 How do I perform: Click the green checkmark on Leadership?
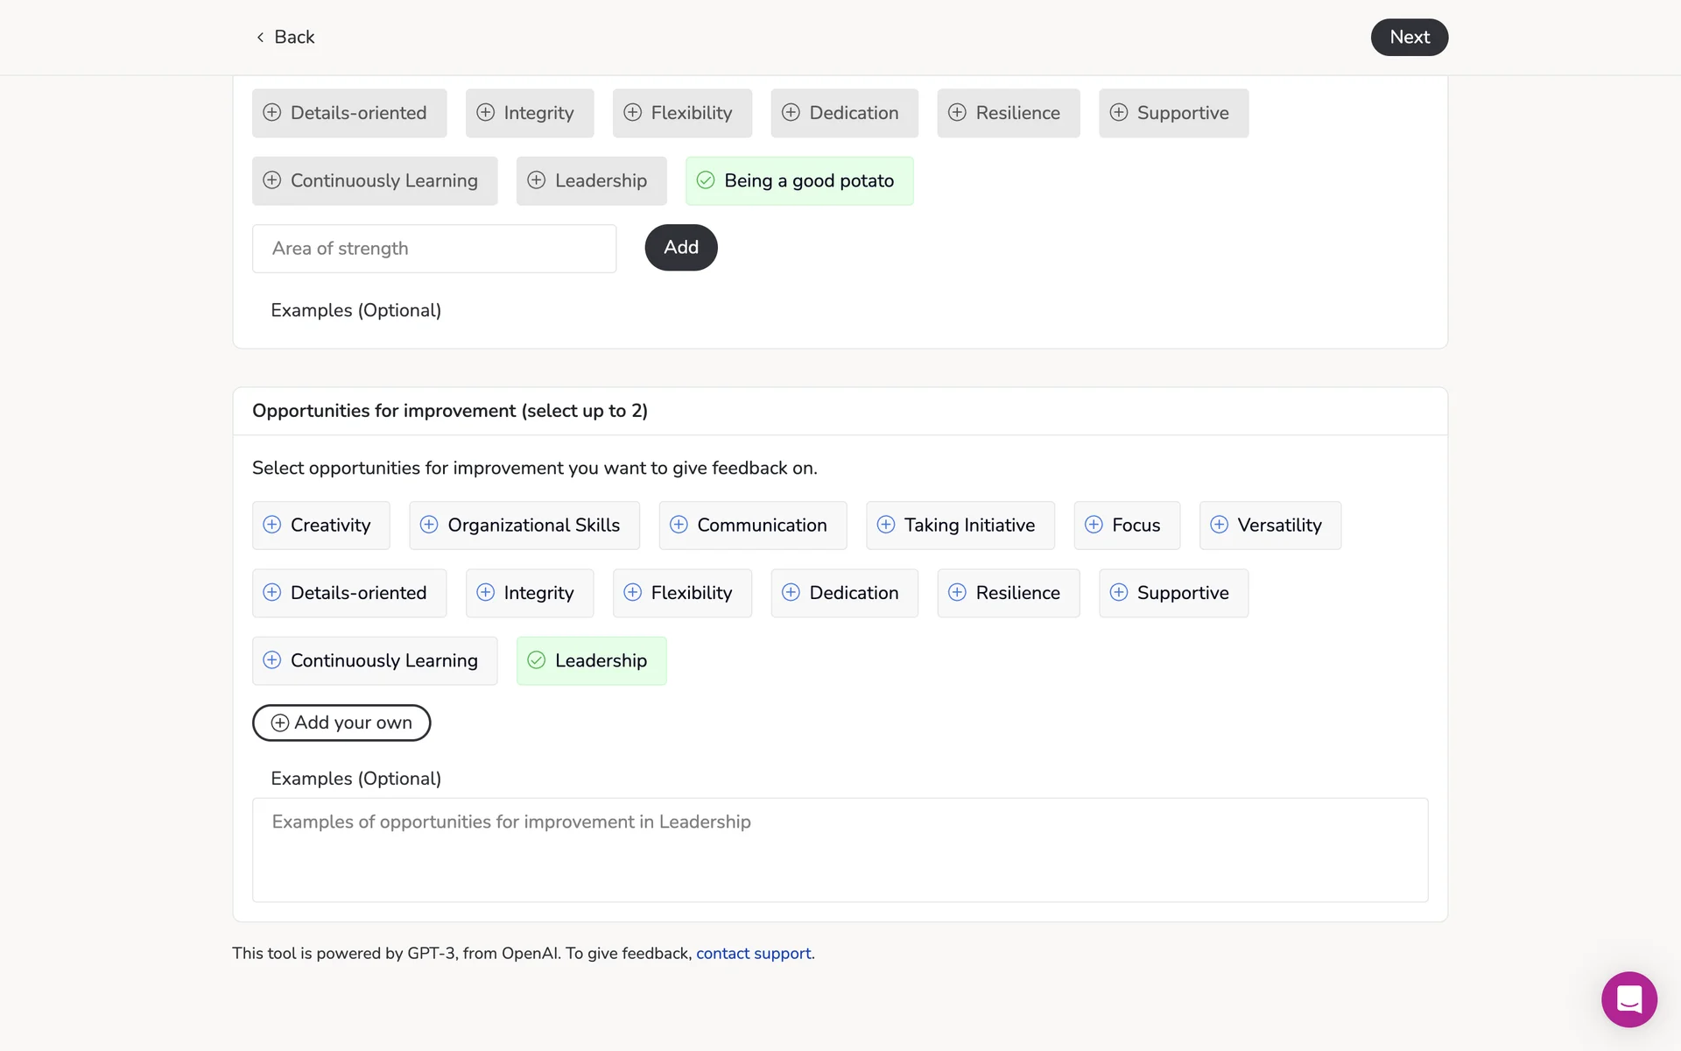537,660
